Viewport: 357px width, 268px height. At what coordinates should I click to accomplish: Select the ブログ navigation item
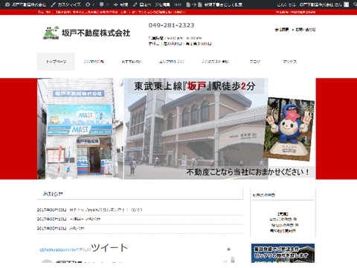(x=255, y=62)
